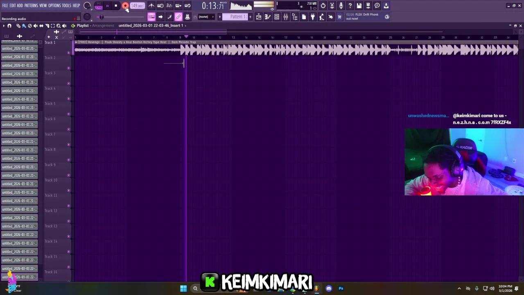The image size is (524, 295).
Task: Expand arrow after untitled_2026-03-01 22-03-46_Insert 1
Action: click(x=185, y=25)
